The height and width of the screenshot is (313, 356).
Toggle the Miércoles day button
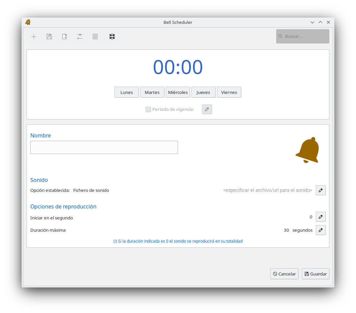click(x=178, y=92)
